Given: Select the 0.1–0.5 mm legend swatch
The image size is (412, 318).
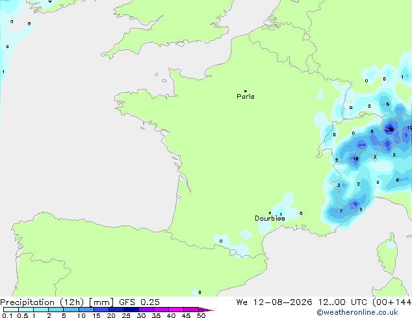Looking at the screenshot, I should (x=11, y=310).
